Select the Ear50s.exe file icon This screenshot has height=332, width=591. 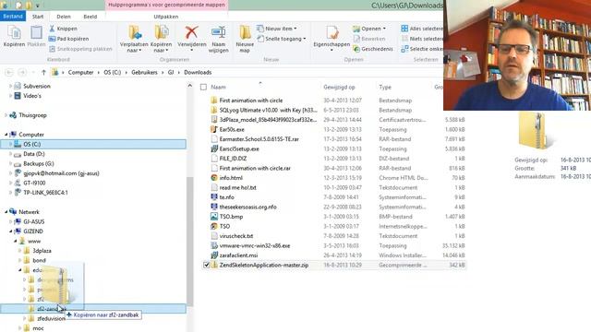tap(214, 129)
